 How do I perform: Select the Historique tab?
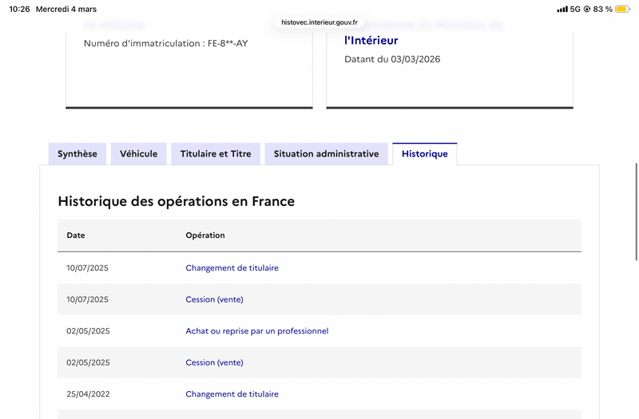pyautogui.click(x=425, y=154)
